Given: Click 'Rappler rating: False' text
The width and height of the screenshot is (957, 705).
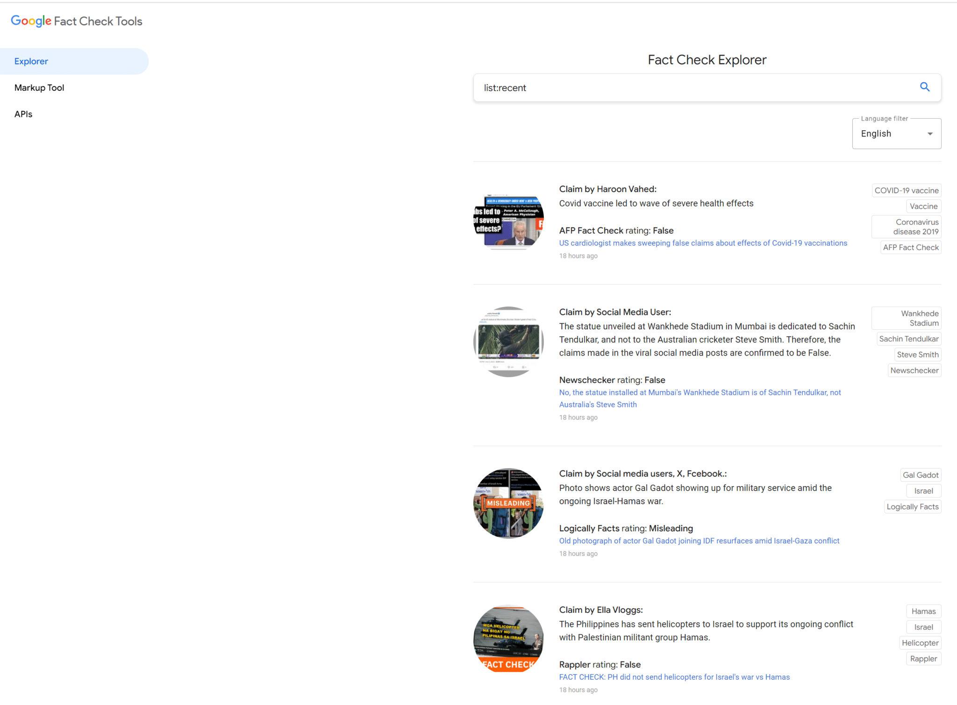Looking at the screenshot, I should pyautogui.click(x=600, y=664).
